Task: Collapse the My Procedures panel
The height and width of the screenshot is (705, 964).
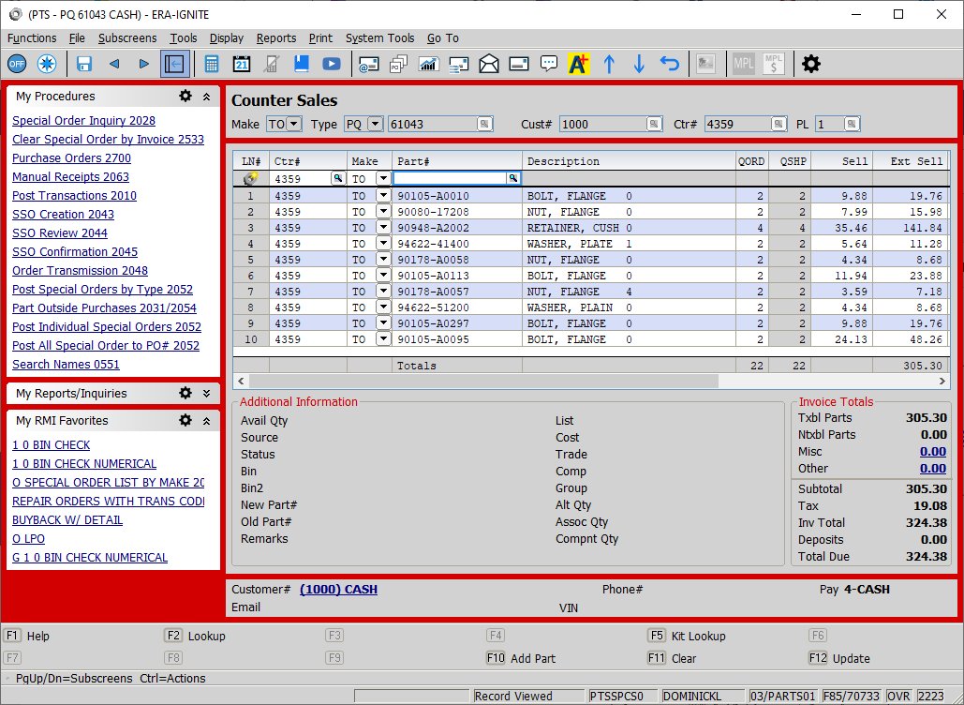Action: tap(206, 97)
